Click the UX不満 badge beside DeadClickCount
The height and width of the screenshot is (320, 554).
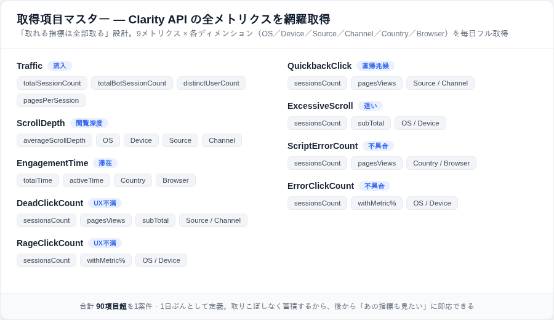105,203
